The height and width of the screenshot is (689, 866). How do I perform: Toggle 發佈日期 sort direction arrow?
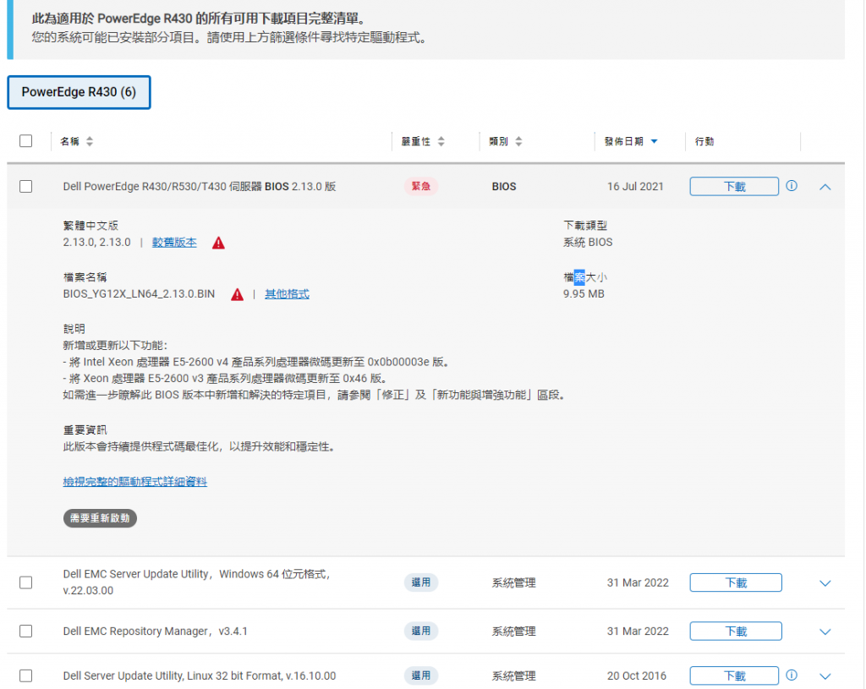click(x=654, y=141)
